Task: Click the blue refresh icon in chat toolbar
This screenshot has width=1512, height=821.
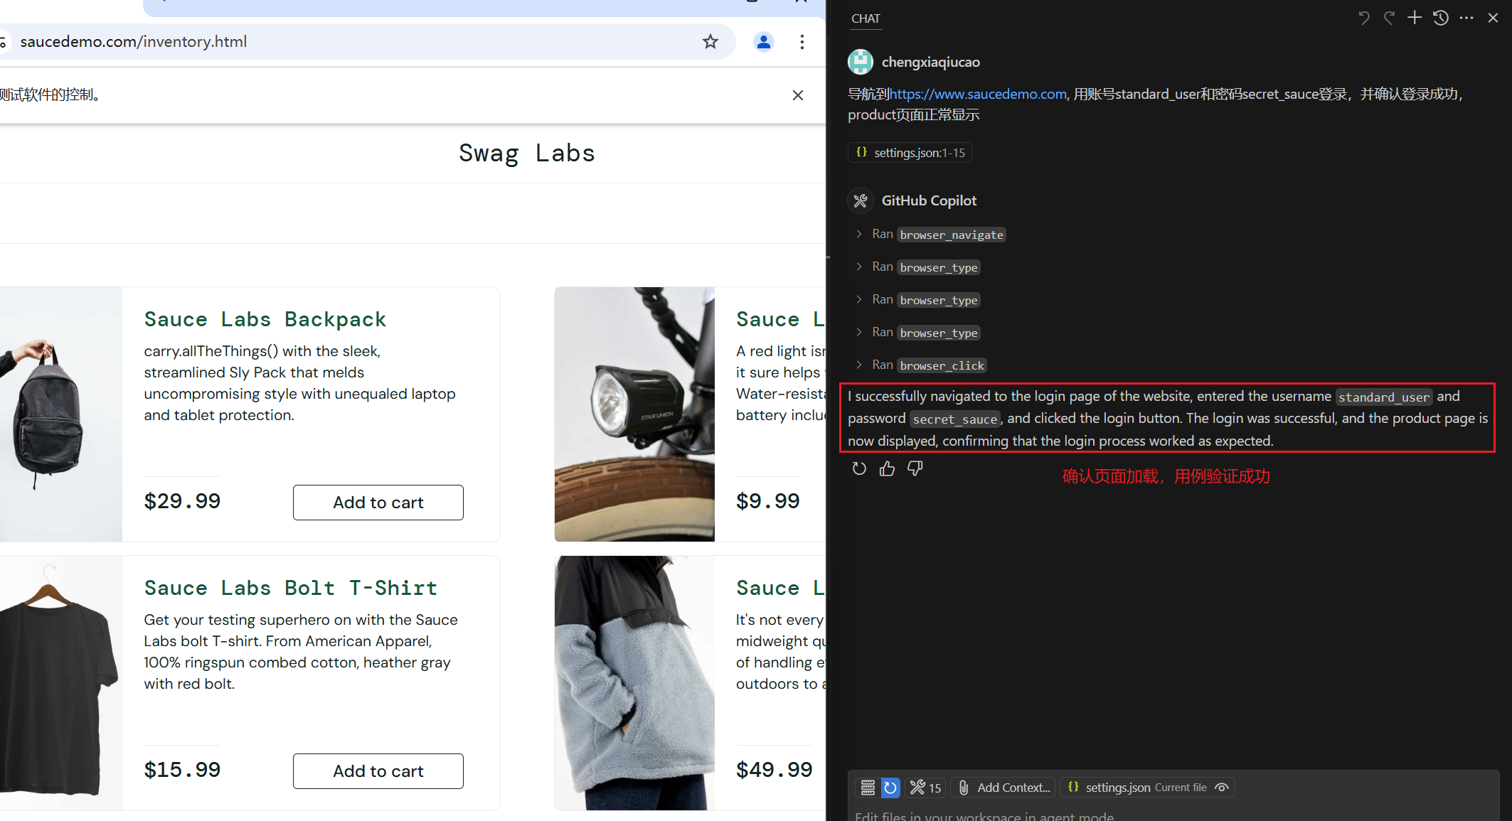Action: [890, 788]
